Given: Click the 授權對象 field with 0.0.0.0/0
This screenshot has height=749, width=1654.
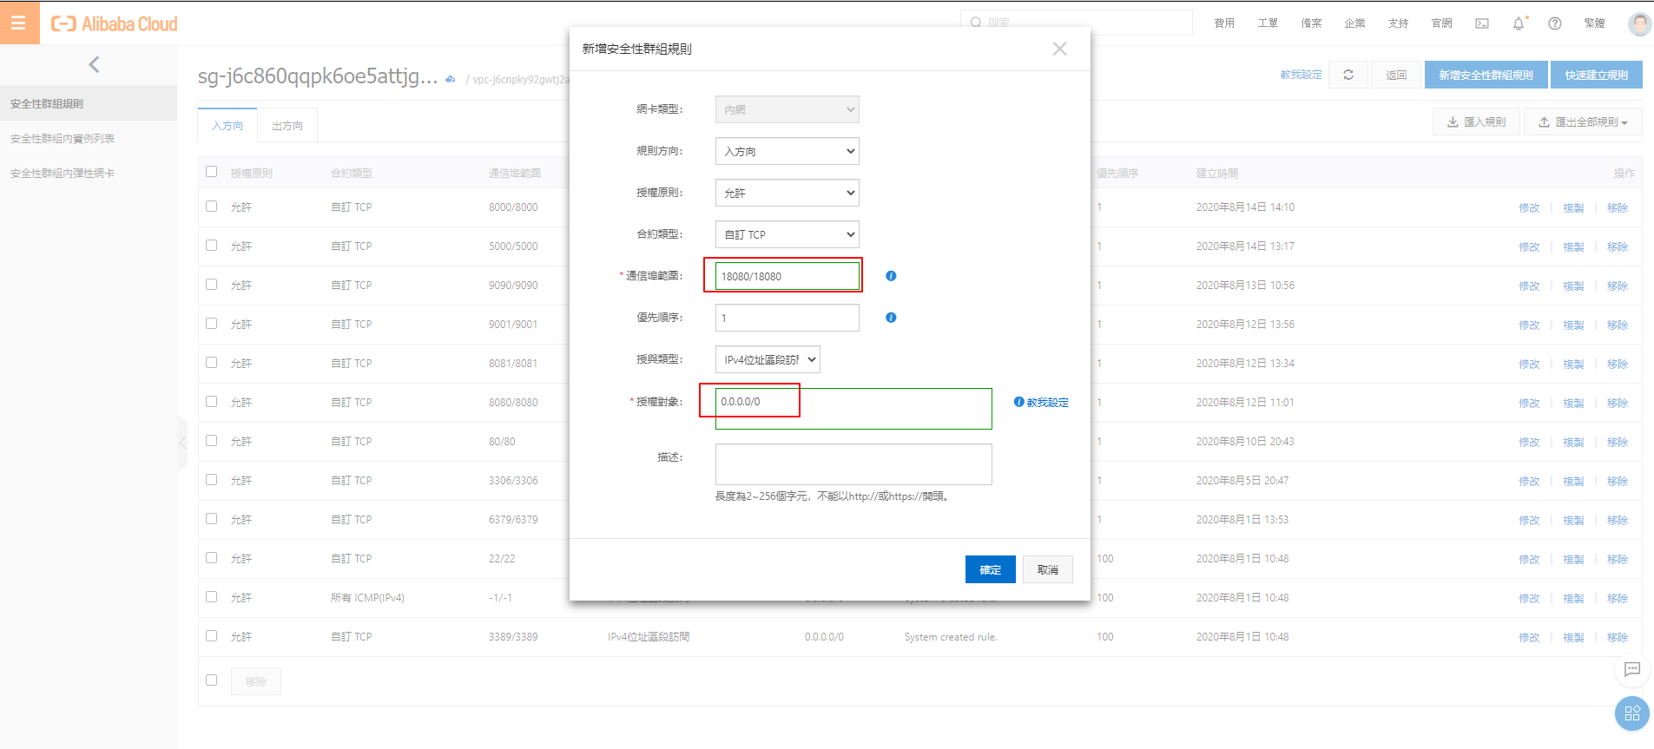Looking at the screenshot, I should pos(853,409).
